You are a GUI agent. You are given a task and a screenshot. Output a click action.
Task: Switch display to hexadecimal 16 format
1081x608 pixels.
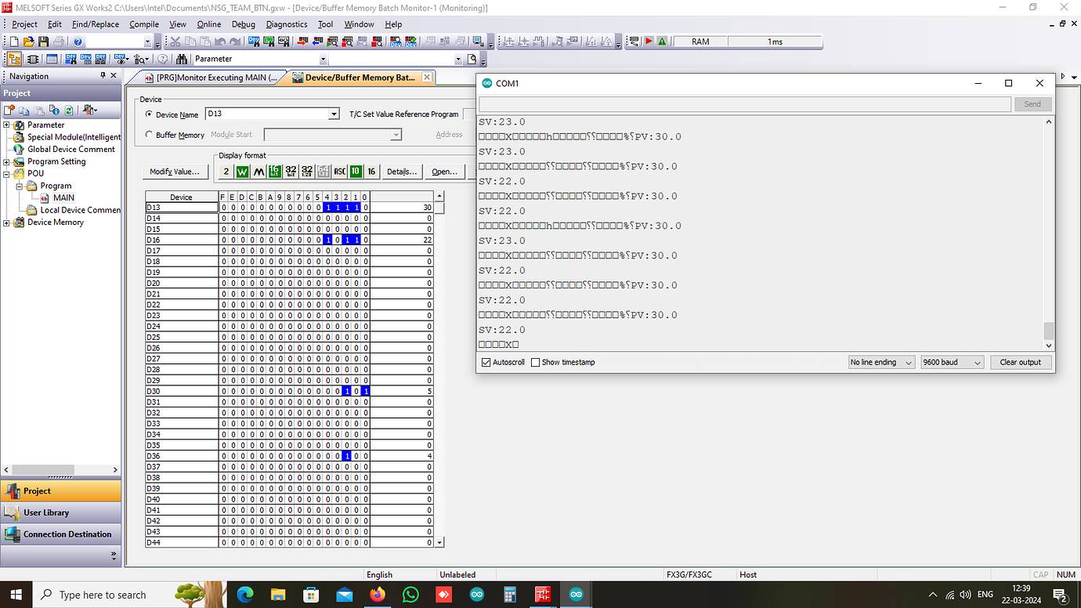pos(371,171)
